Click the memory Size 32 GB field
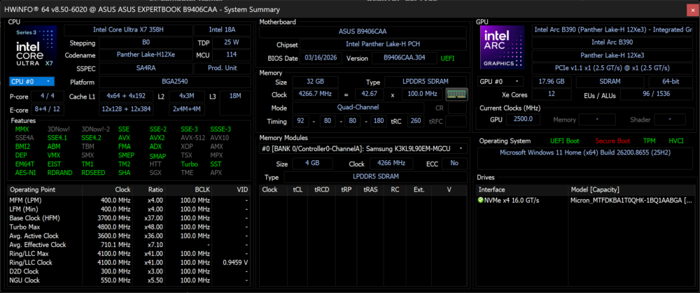This screenshot has width=700, height=293. pos(315,82)
